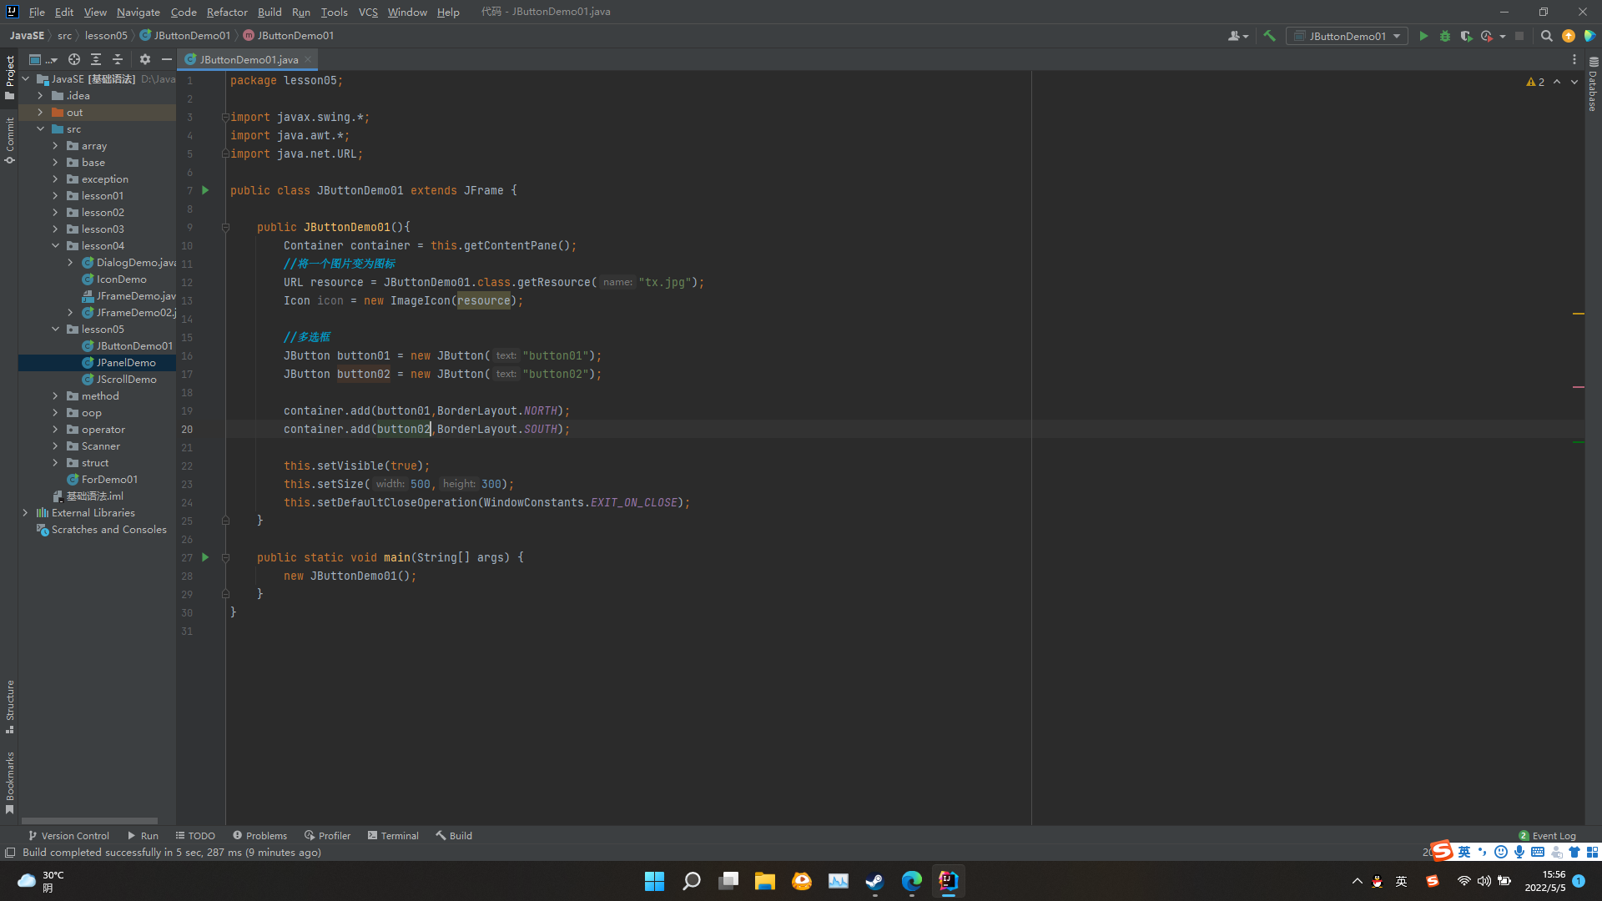Collapse all in project tree icon
Image resolution: width=1602 pixels, height=901 pixels.
(x=118, y=59)
